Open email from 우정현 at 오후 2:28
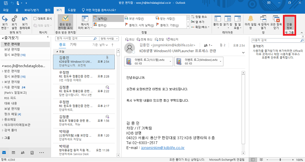305x162 pixels. tap(84, 76)
